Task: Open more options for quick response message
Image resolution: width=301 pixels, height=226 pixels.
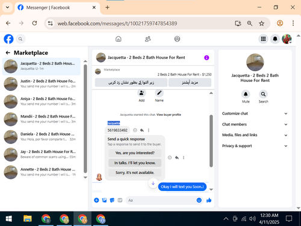Action: pos(184,157)
